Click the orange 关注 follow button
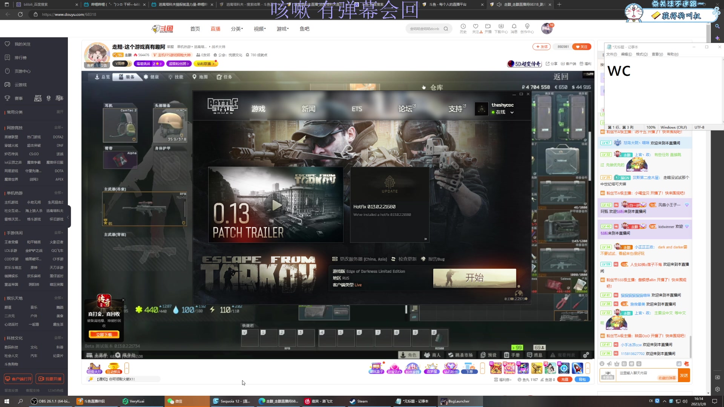 (x=581, y=47)
